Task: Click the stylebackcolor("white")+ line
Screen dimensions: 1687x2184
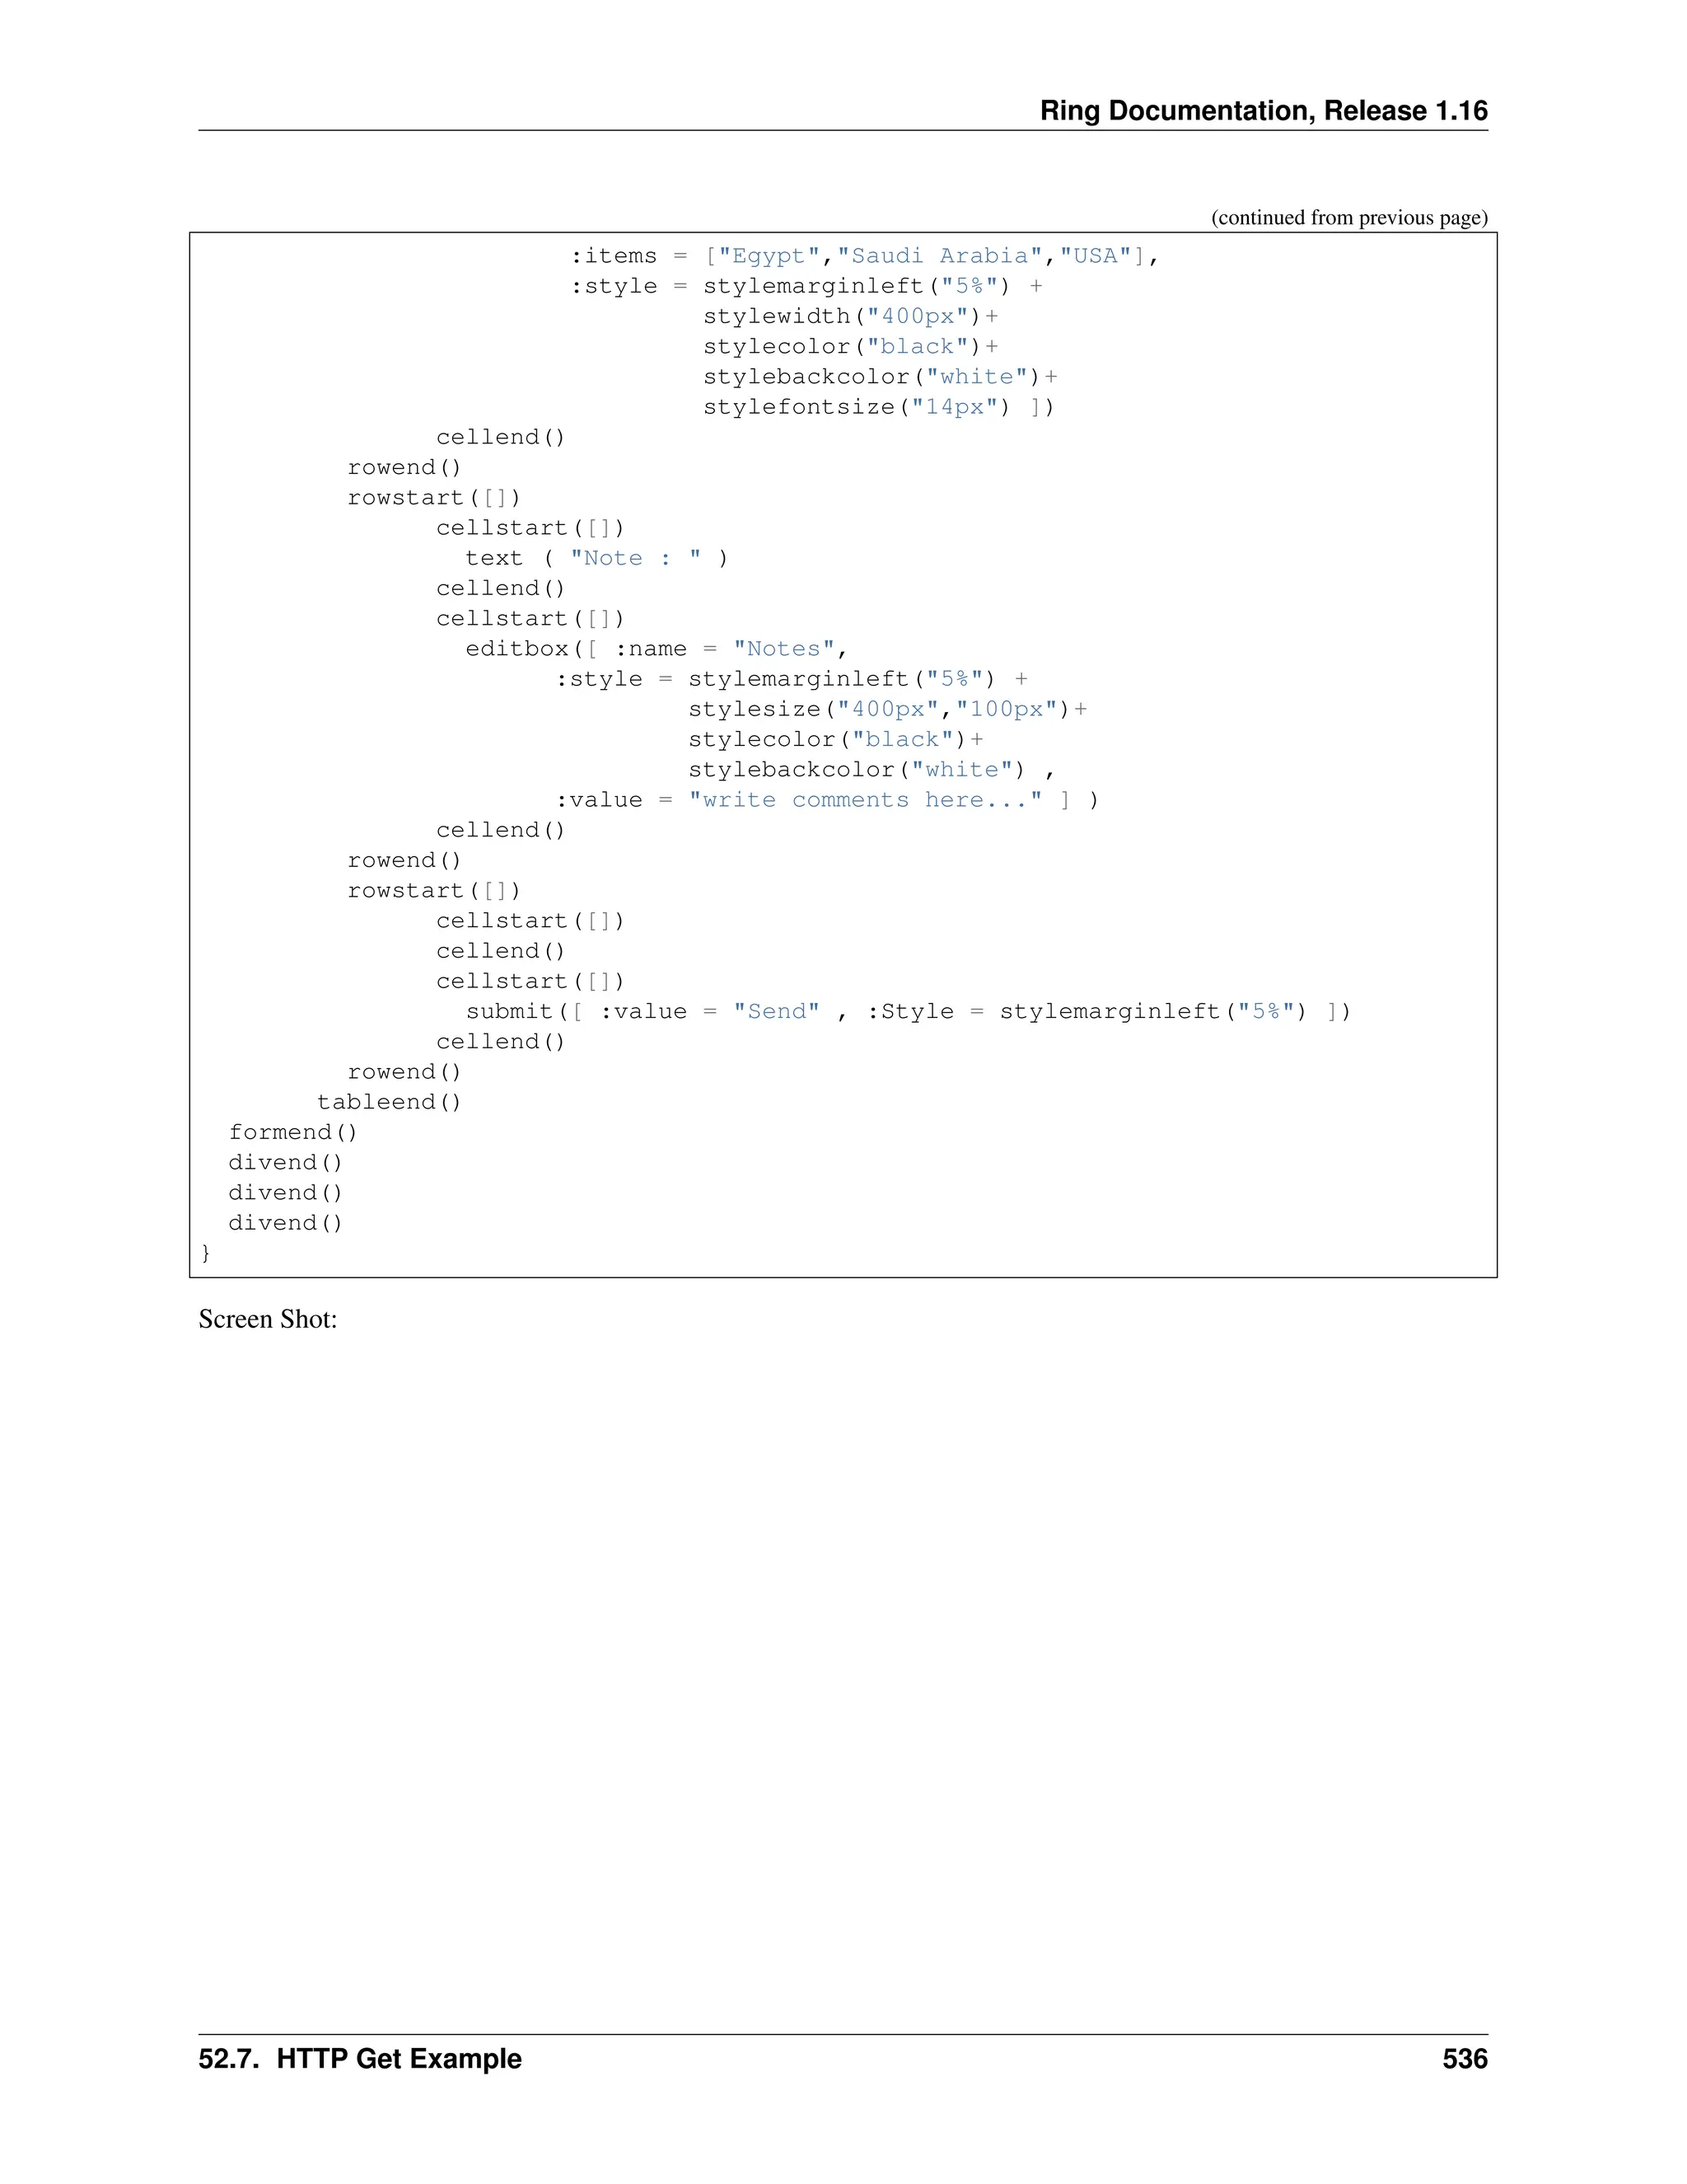Action: (880, 377)
